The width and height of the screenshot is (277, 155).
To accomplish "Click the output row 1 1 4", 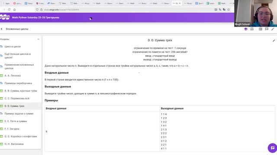I will coord(164,114).
